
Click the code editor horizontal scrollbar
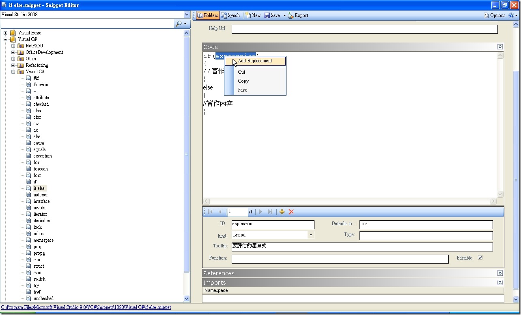349,201
